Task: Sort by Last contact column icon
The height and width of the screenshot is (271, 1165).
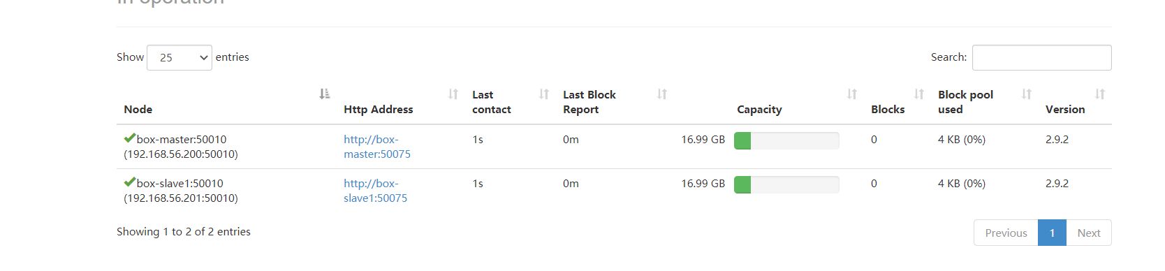Action: pos(544,94)
